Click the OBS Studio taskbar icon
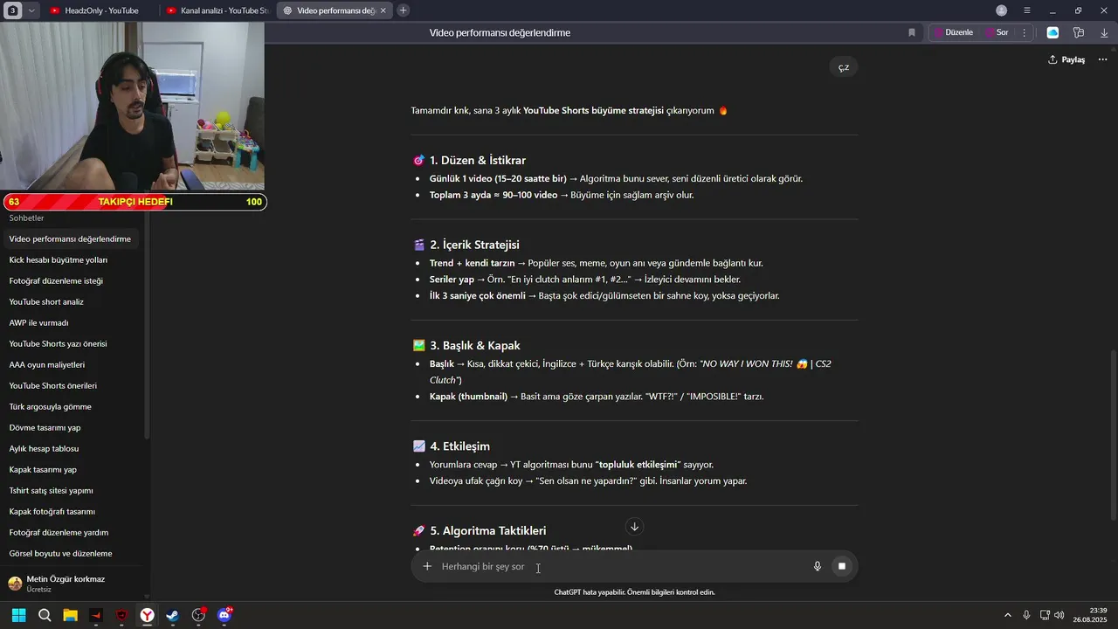The image size is (1118, 629). pyautogui.click(x=199, y=615)
